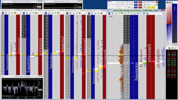Click the dark blue 105 meter bar
This screenshot has height=100, width=178.
174,23
